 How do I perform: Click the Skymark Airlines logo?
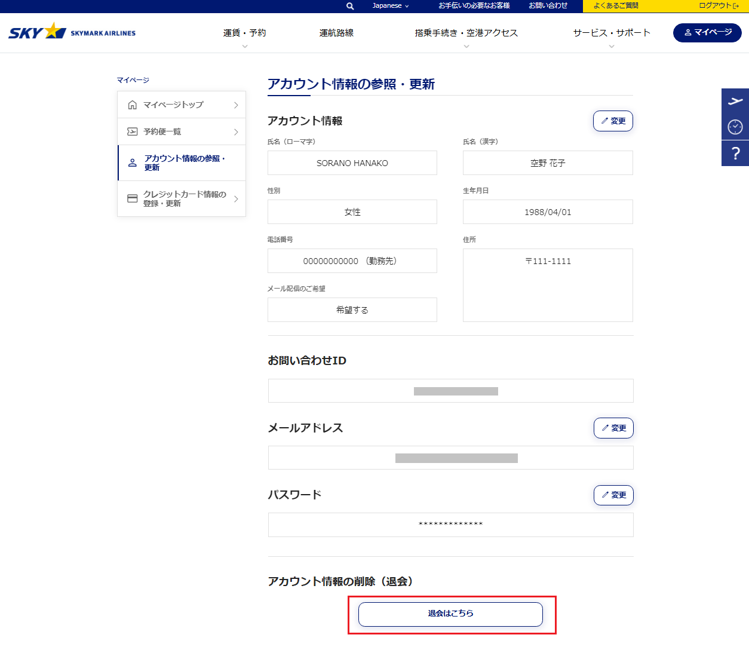coord(72,32)
